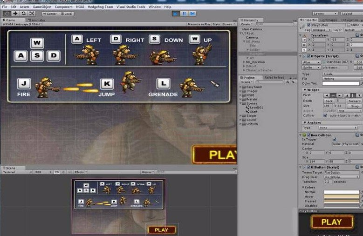Toggle pivot mode Center button
The width and height of the screenshot is (363, 236).
coord(49,13)
